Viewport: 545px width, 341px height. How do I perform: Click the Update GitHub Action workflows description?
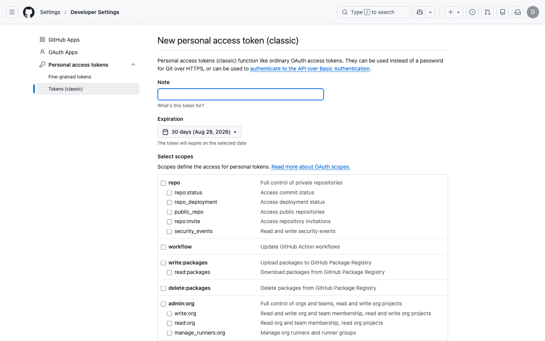coord(300,247)
